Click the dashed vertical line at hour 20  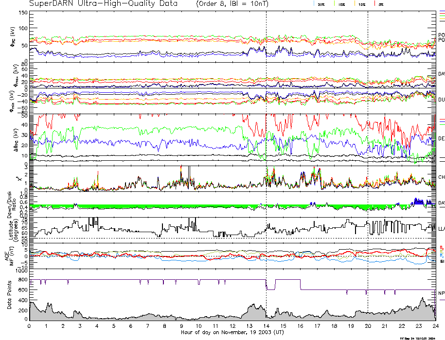tap(368, 146)
